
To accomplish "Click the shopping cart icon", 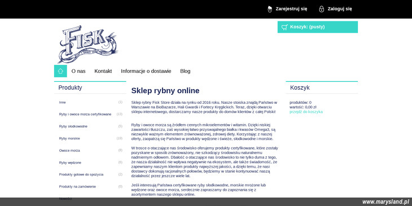I will tap(284, 27).
